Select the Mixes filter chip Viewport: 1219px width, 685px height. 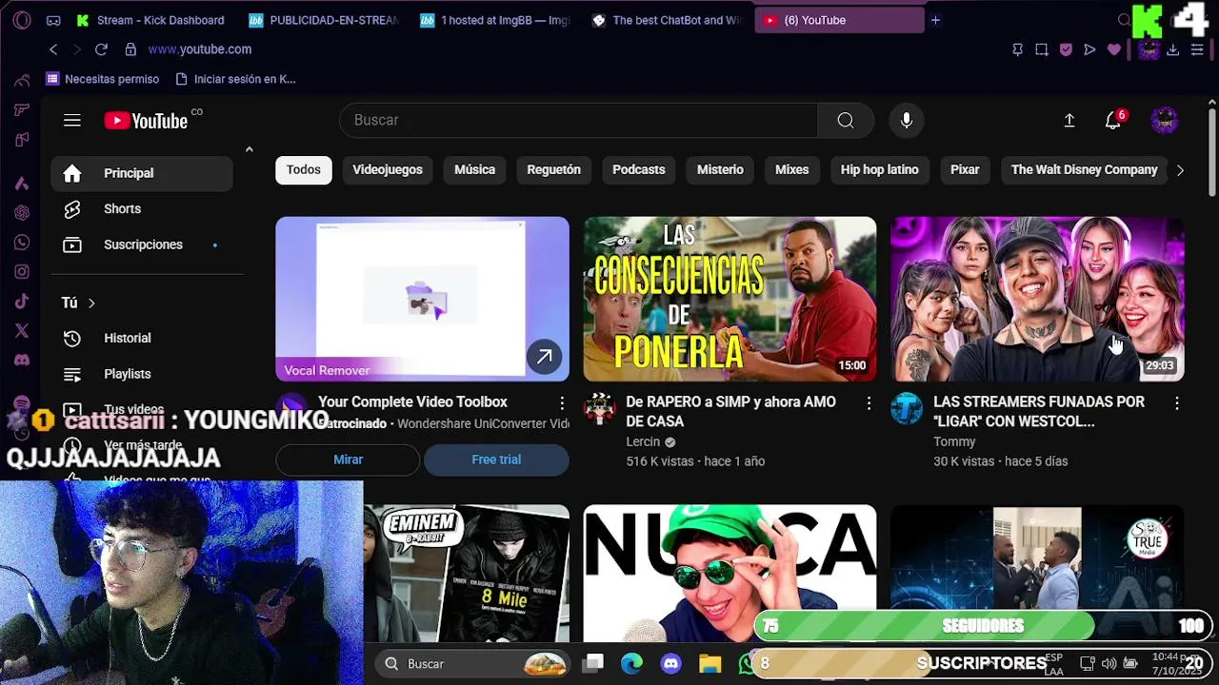coord(791,169)
